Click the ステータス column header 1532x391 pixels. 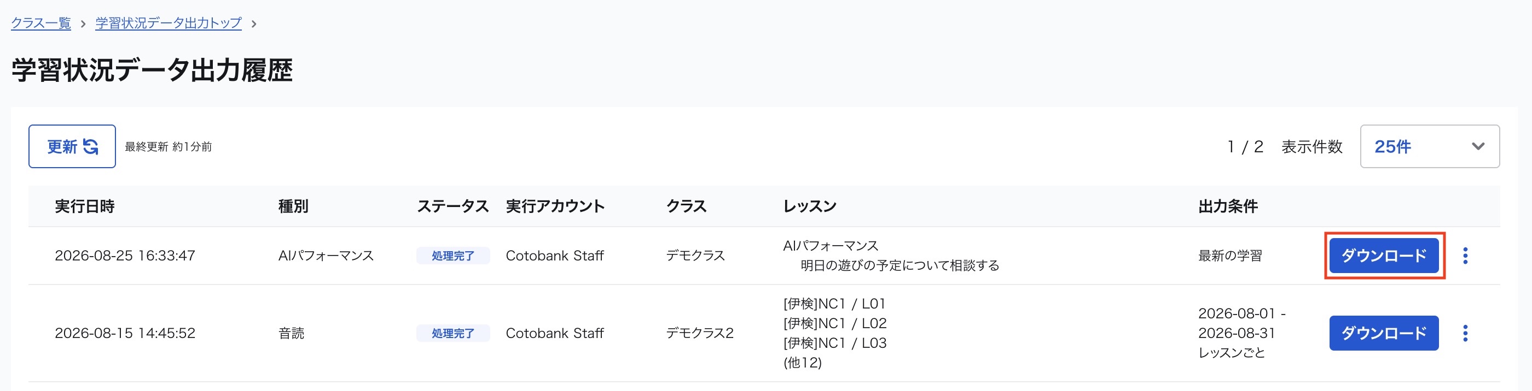pyautogui.click(x=452, y=206)
